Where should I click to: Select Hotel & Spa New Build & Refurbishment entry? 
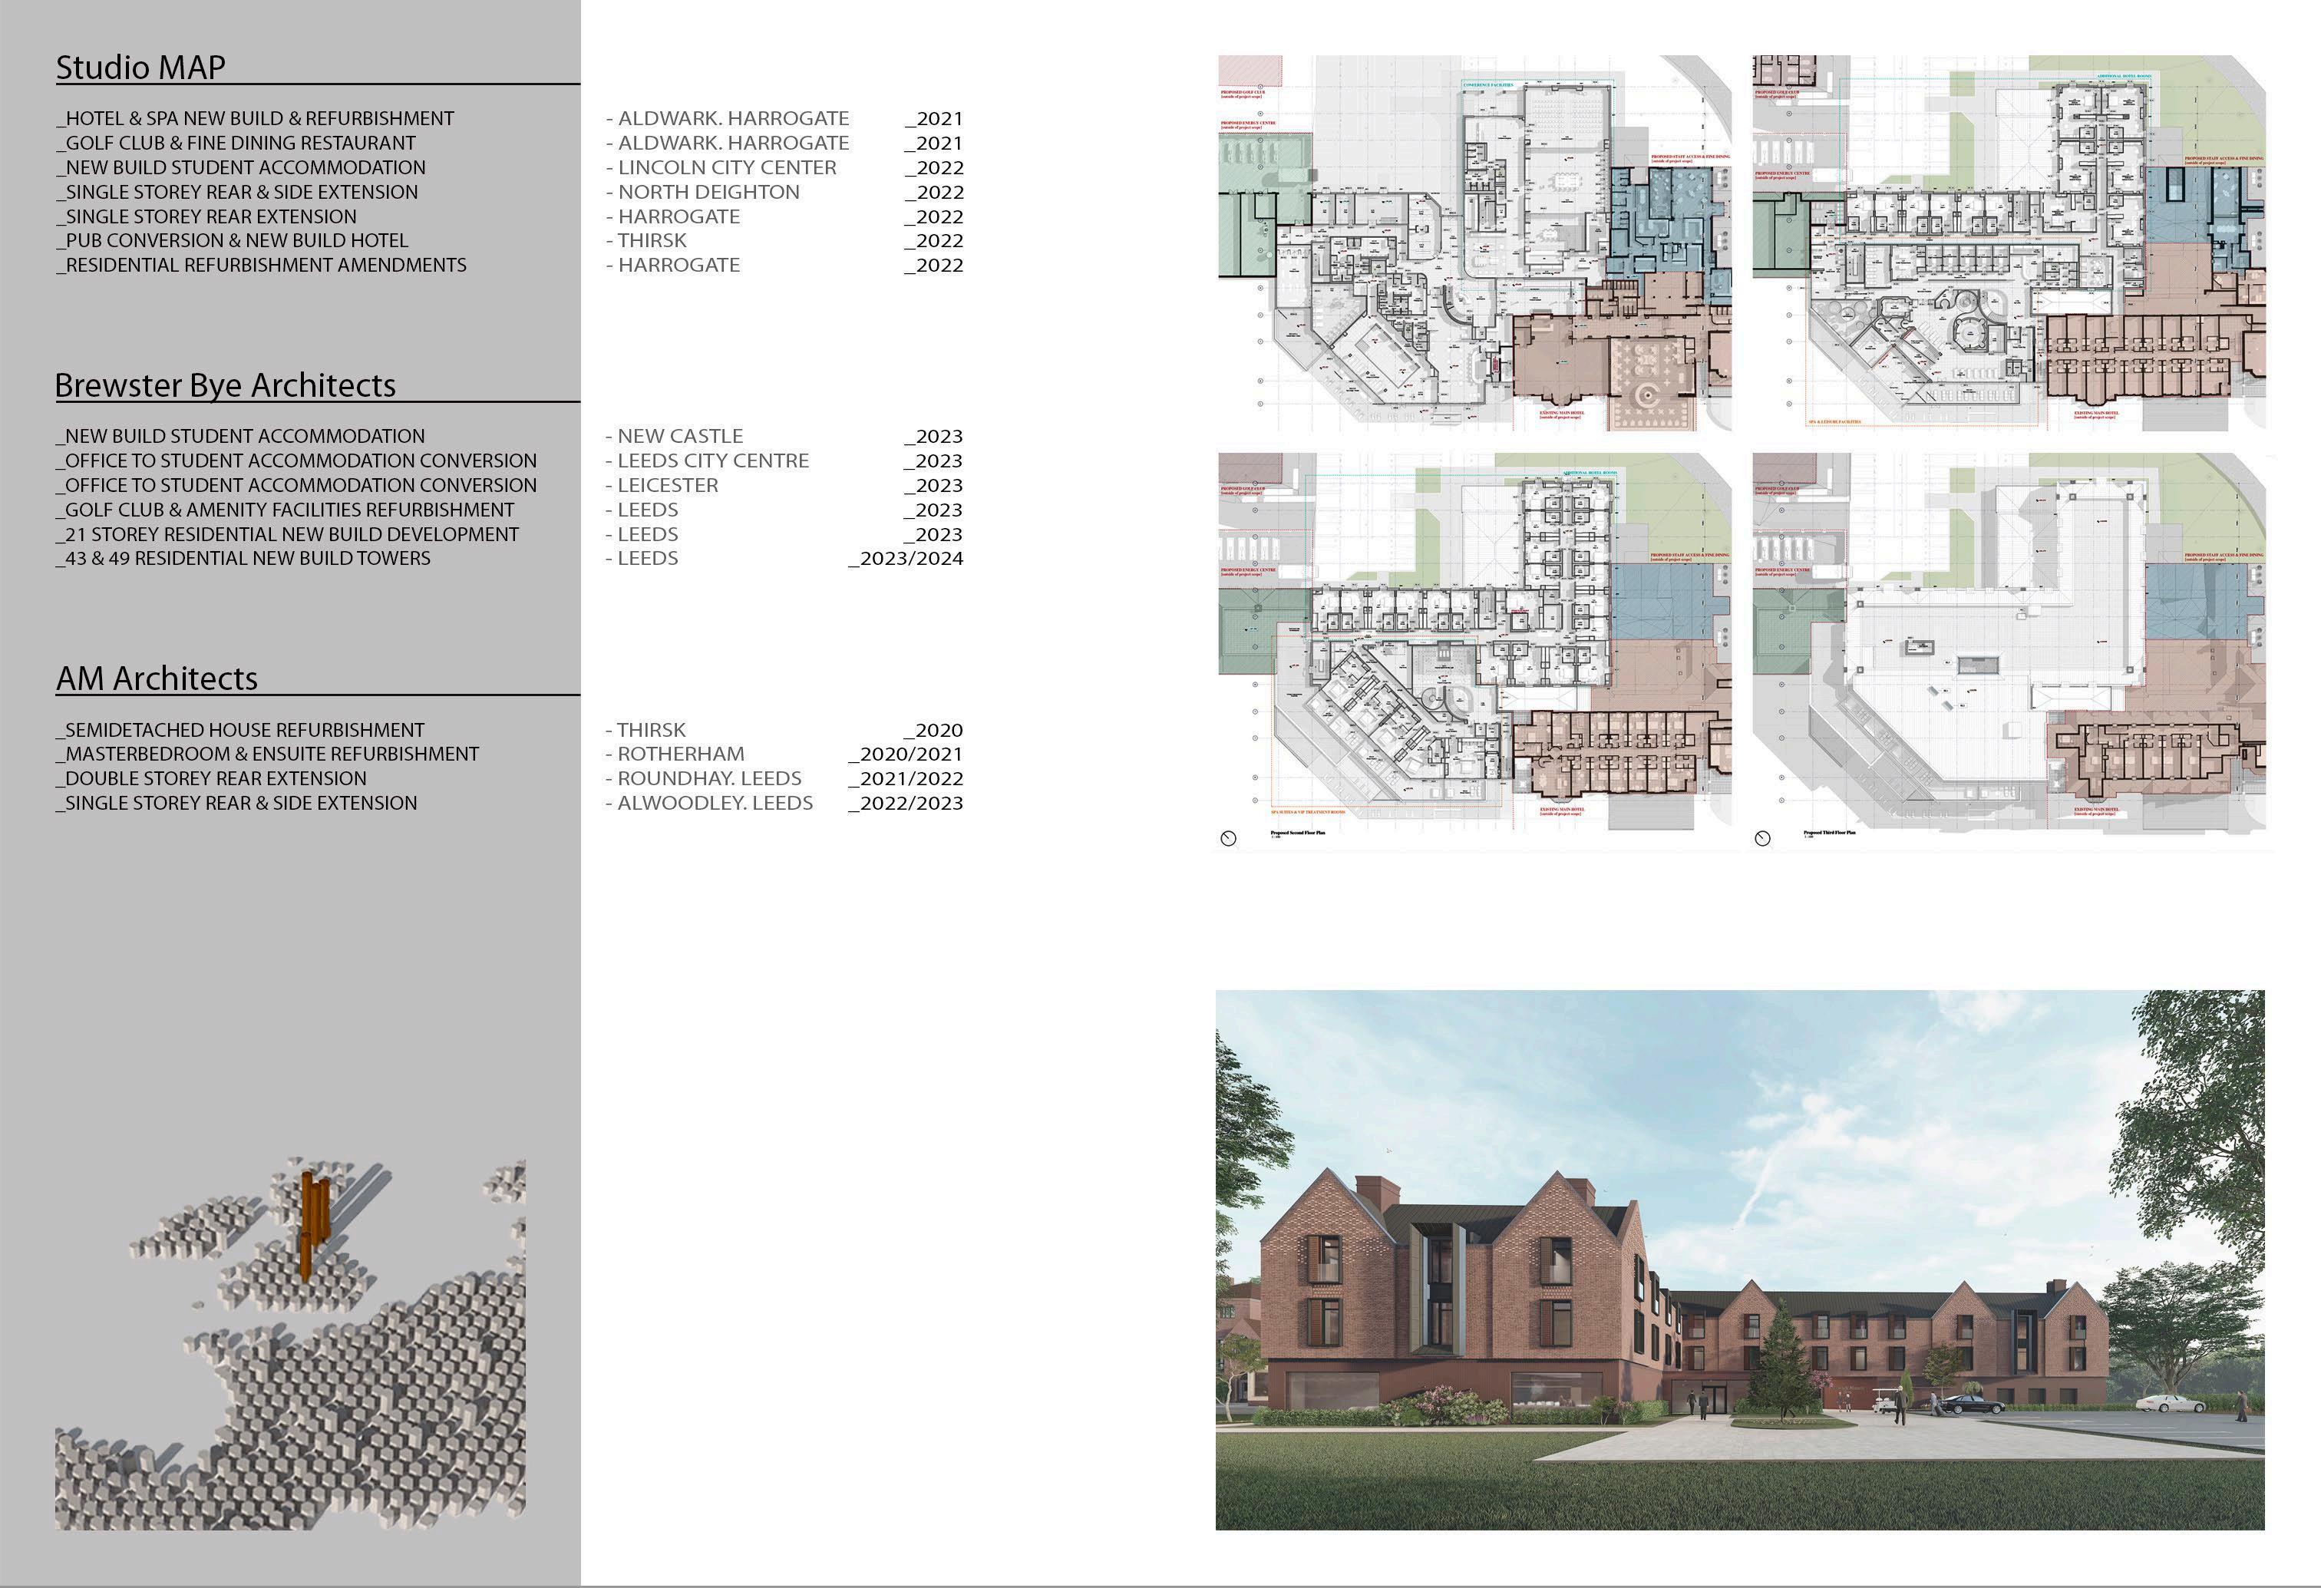(x=256, y=119)
